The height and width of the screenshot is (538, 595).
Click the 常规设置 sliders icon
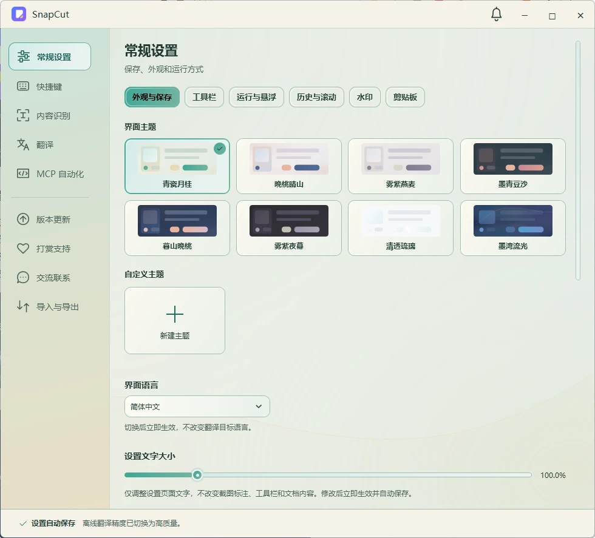pyautogui.click(x=24, y=56)
